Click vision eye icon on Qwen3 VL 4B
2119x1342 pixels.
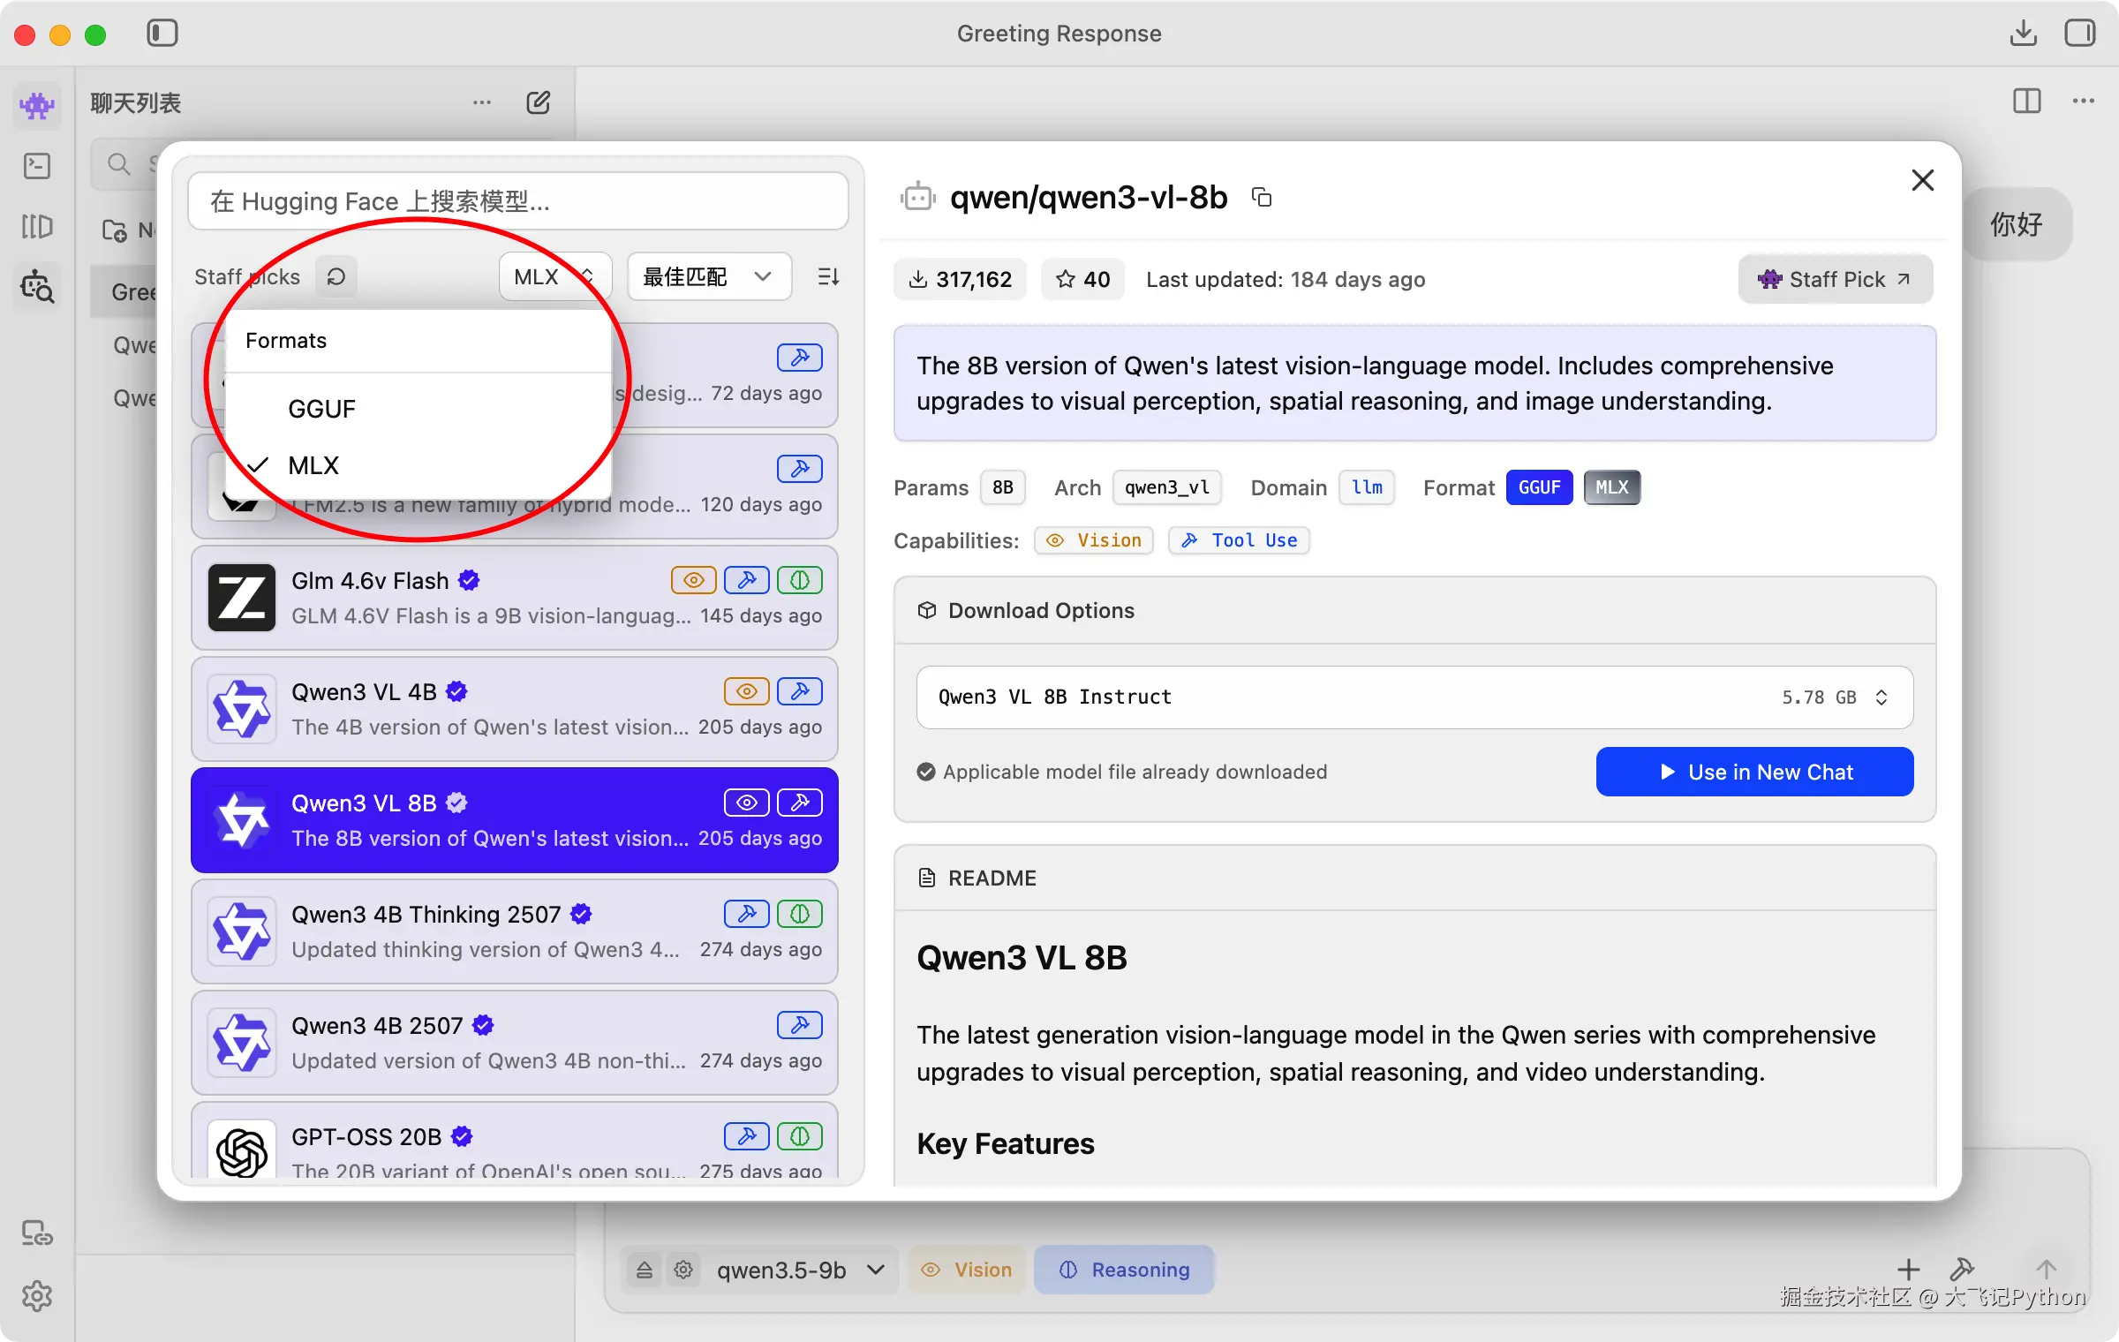[x=747, y=691]
